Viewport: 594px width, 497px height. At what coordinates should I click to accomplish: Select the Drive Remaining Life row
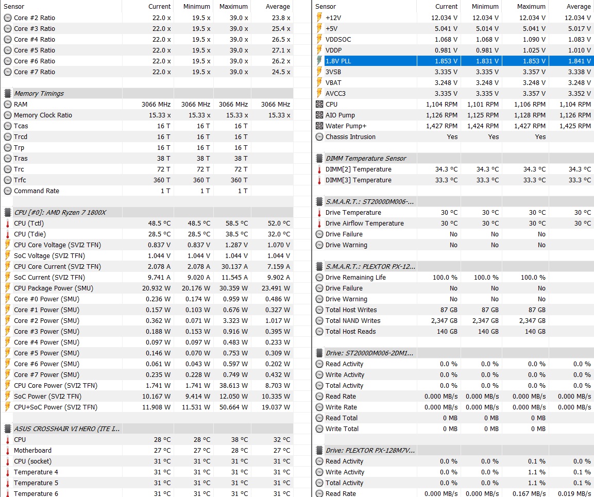[453, 277]
